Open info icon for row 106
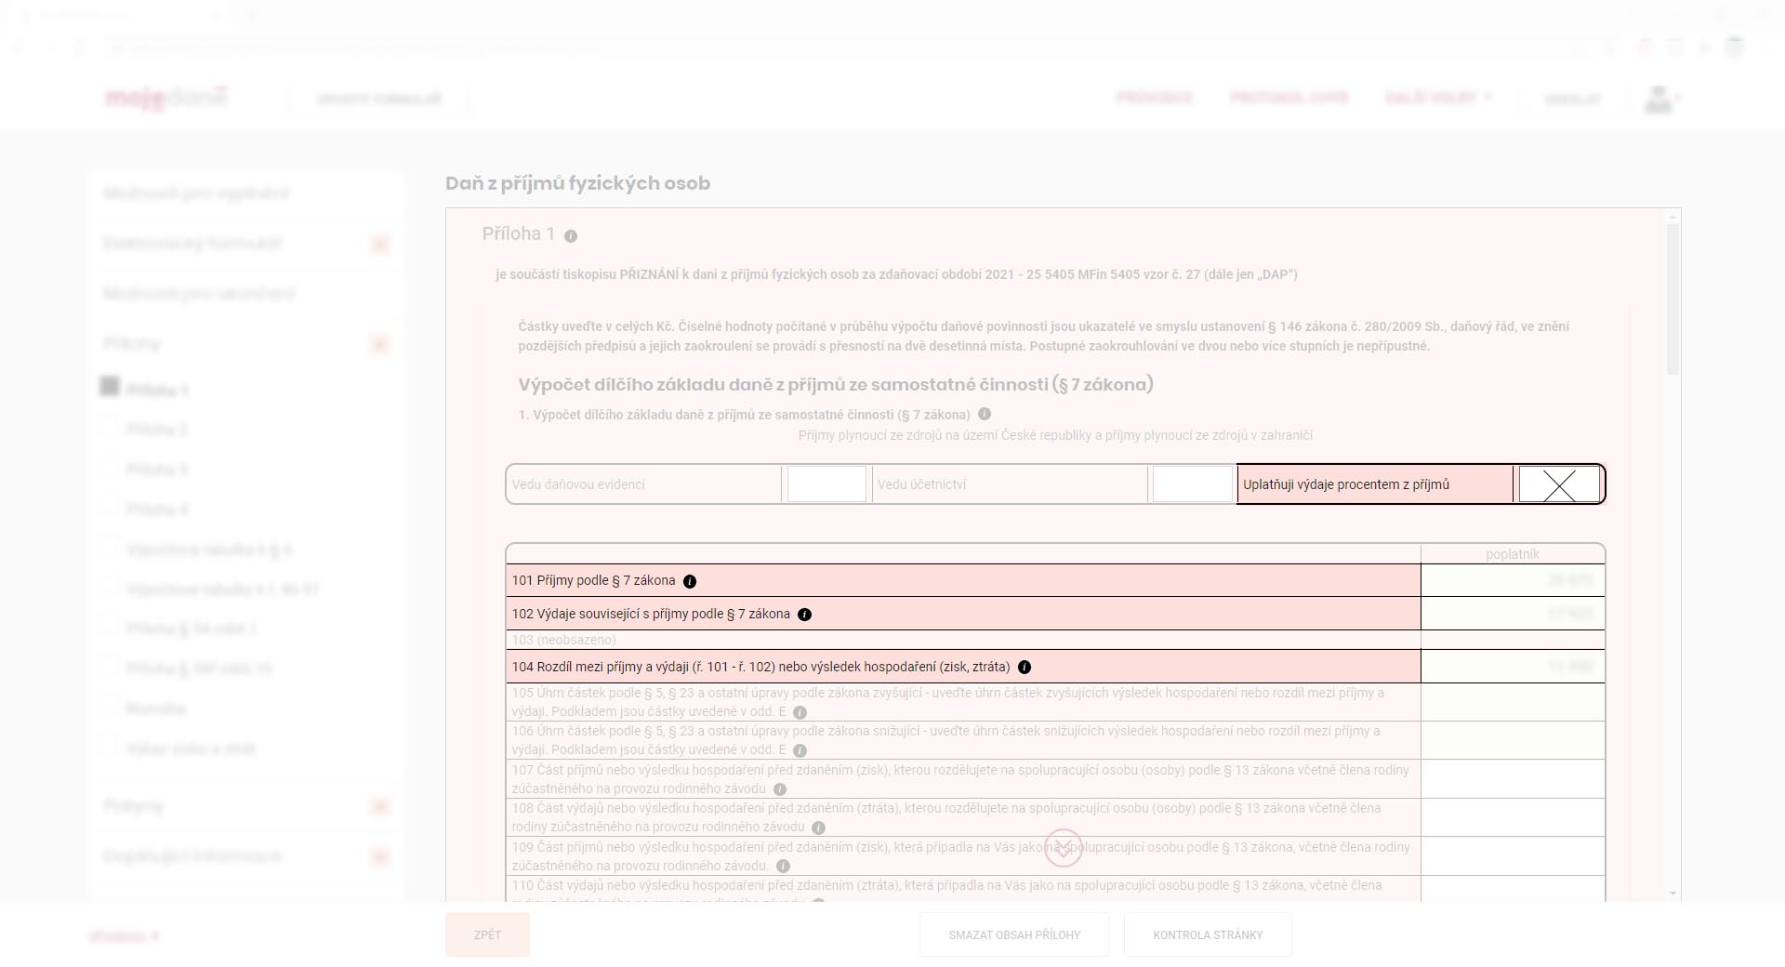This screenshot has height=967, width=1785. (x=800, y=750)
